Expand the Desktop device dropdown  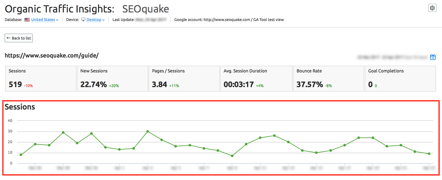[95, 20]
